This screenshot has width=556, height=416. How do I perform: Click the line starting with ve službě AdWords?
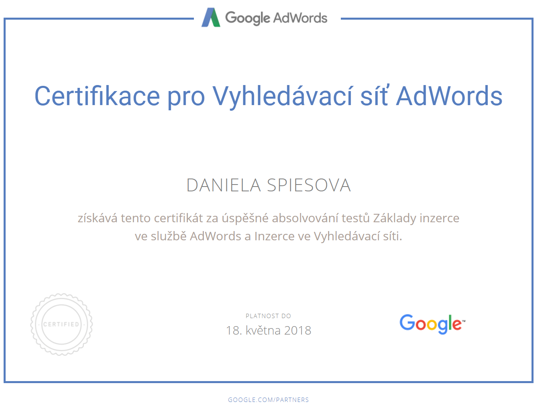(x=268, y=236)
